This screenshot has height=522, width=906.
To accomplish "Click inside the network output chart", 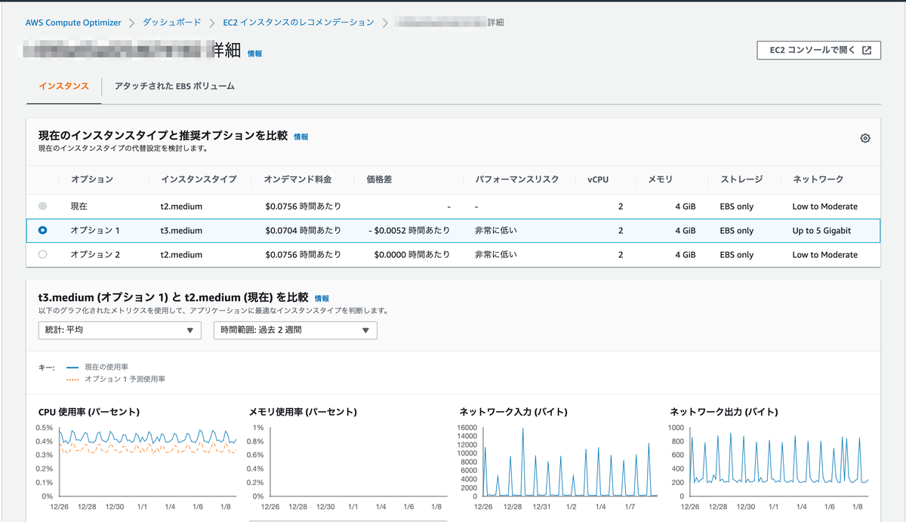I will click(780, 462).
